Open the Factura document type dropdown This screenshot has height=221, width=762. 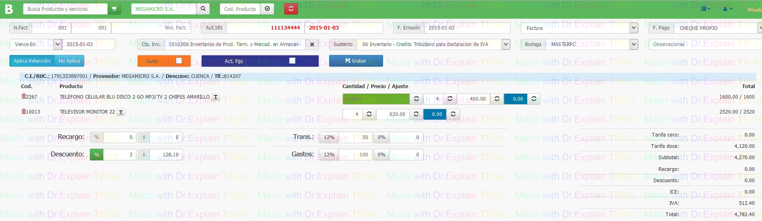(634, 28)
